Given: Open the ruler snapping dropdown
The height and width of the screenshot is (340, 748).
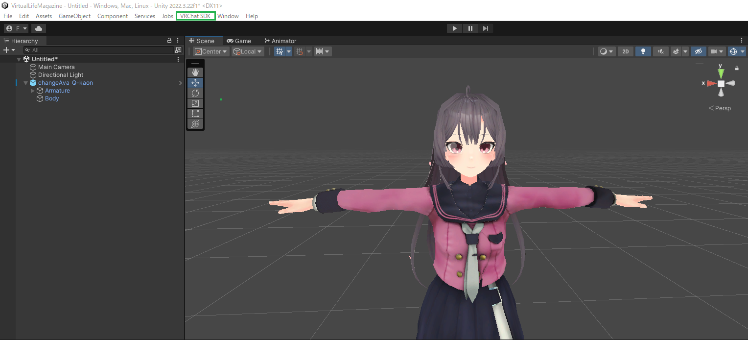Looking at the screenshot, I should (x=323, y=51).
